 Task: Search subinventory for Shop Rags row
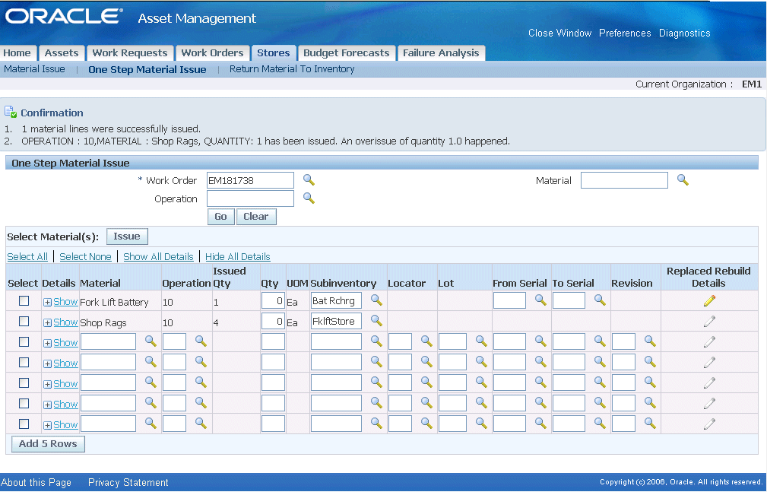click(x=376, y=320)
